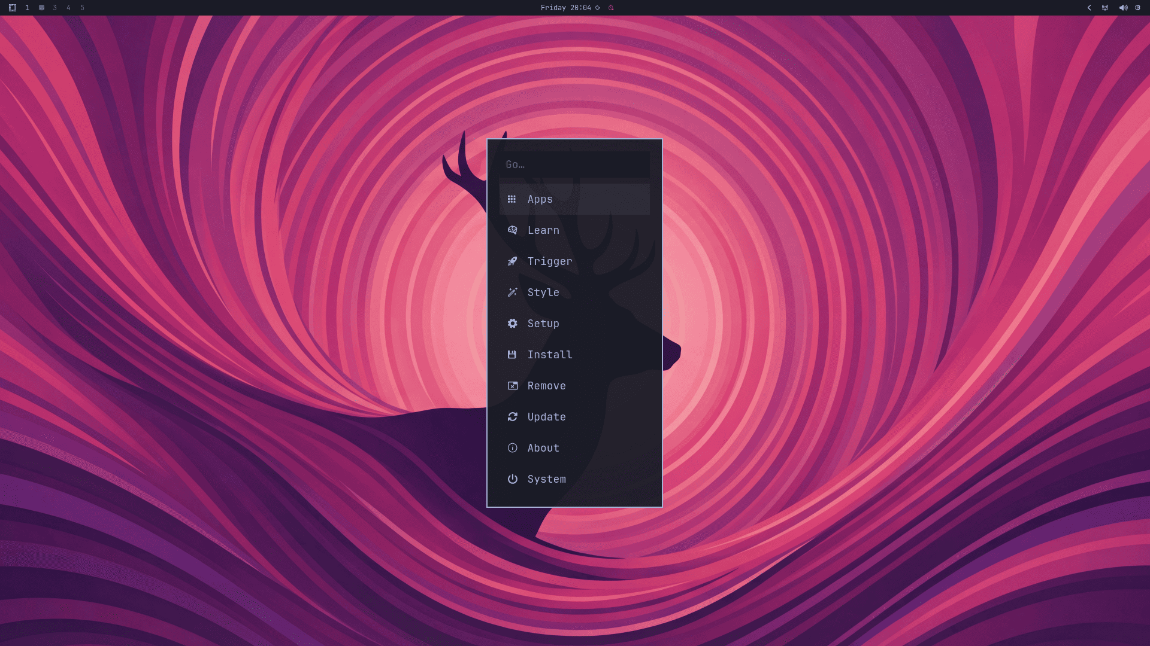Click the pink indicator icon right of the clock
1150x646 pixels.
tap(611, 8)
